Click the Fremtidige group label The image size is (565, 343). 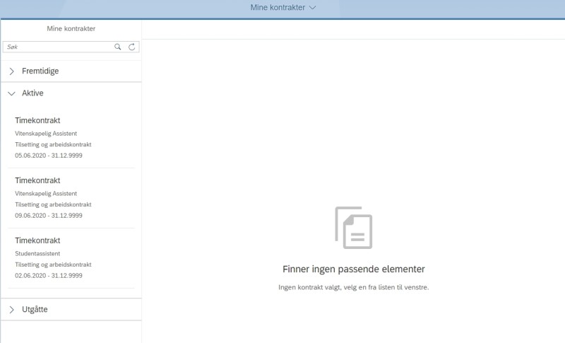40,71
